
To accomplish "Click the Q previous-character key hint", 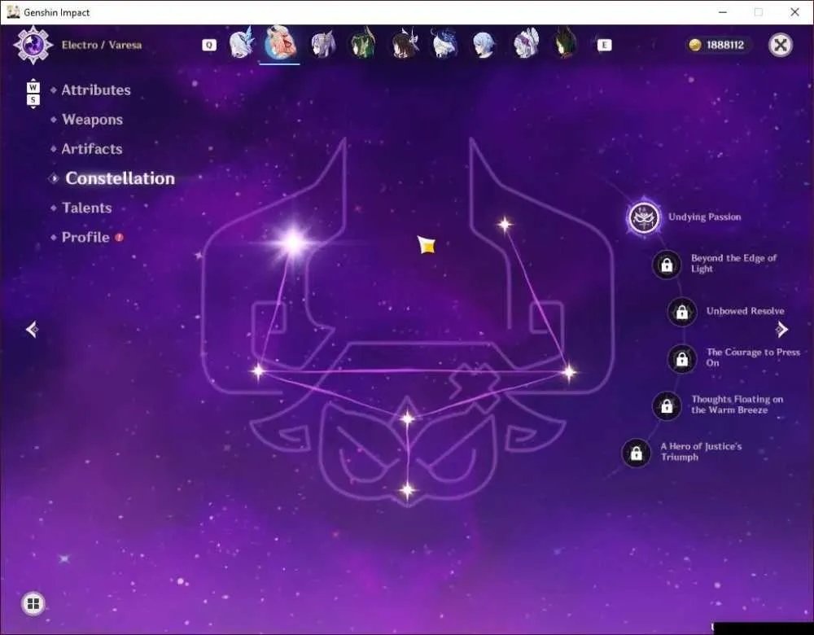I will [x=208, y=45].
